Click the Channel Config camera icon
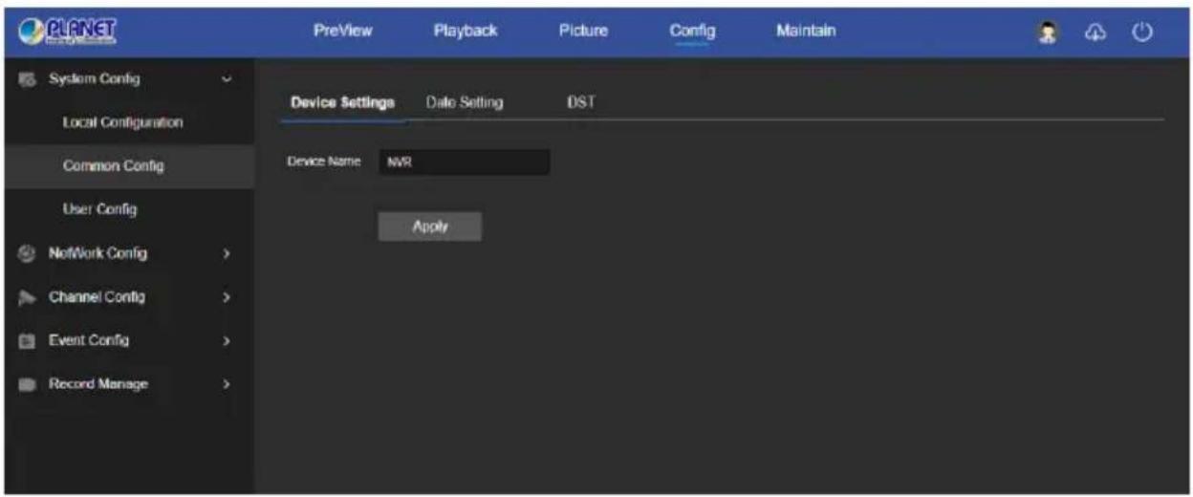The height and width of the screenshot is (497, 1193). [26, 298]
